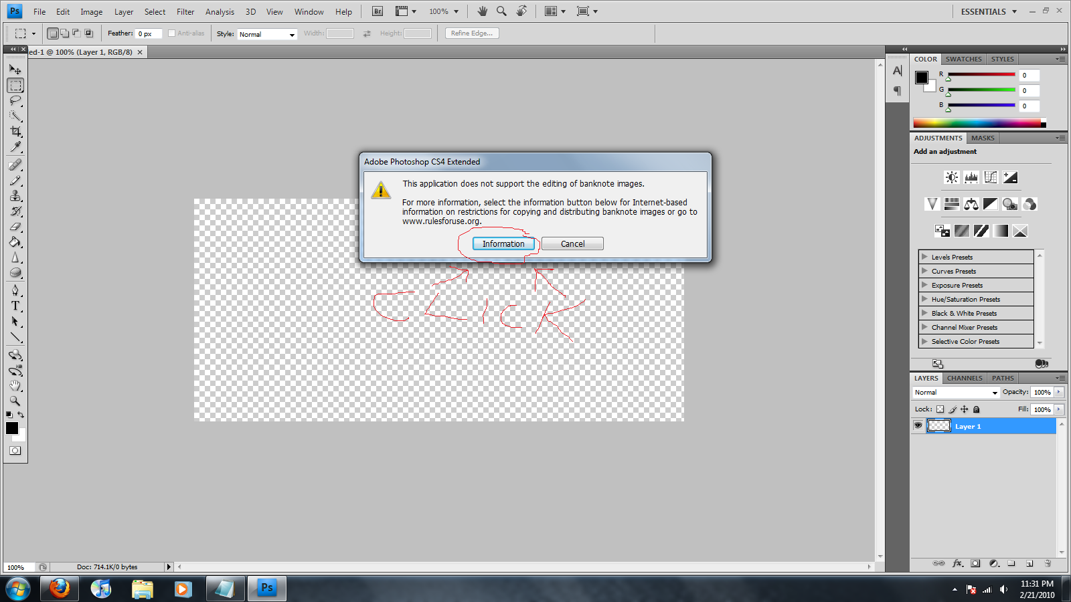Toggle Quick Mask mode
This screenshot has width=1071, height=602.
pyautogui.click(x=15, y=451)
